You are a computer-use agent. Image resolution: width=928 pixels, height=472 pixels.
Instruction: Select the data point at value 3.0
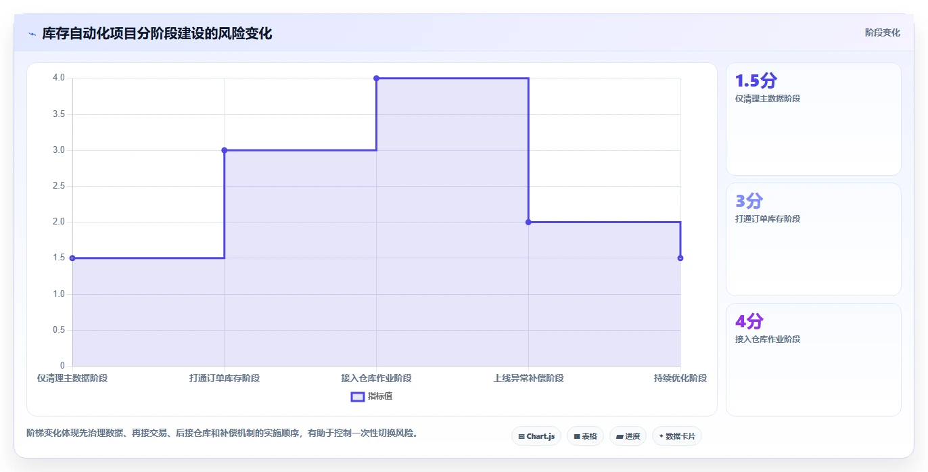225,150
